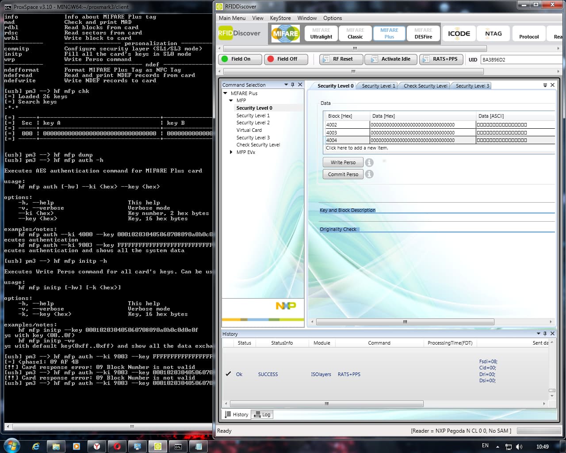Click the EN language indicator

pyautogui.click(x=485, y=445)
